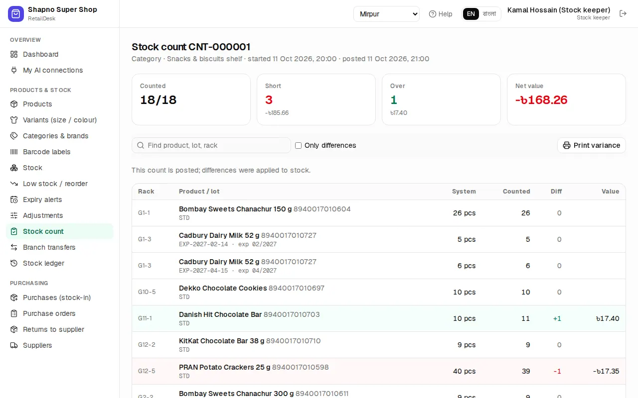
Task: Click the ৳17.40 value in Danish Hit row
Action: point(608,318)
